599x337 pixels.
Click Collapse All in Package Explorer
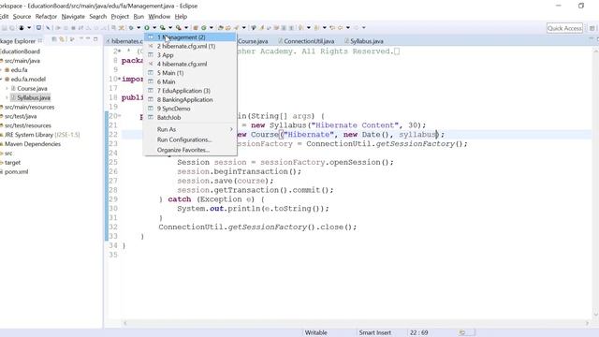tap(54, 39)
